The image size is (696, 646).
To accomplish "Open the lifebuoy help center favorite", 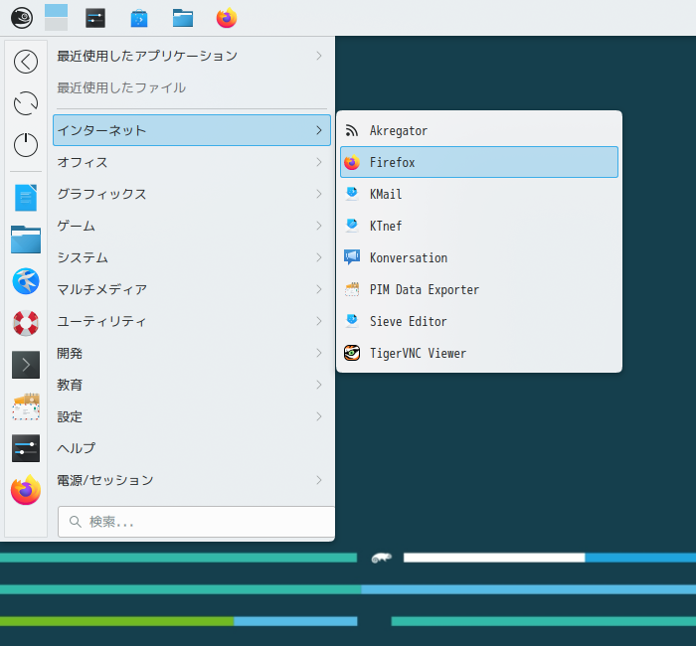I will [26, 323].
